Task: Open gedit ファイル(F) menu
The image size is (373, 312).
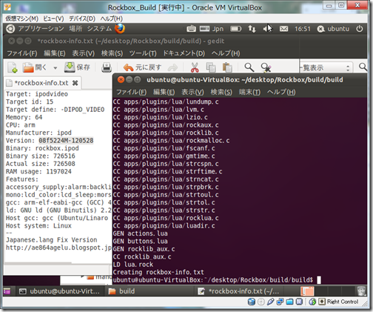Action: tap(22, 53)
